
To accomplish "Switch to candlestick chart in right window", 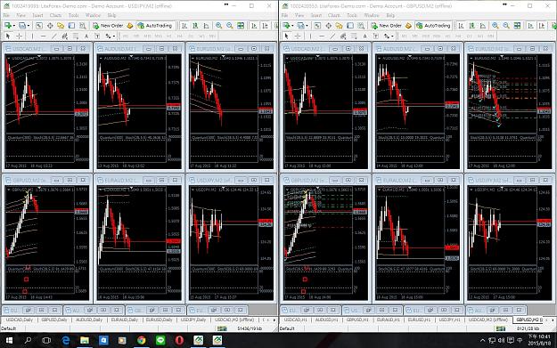I will 471,26.
